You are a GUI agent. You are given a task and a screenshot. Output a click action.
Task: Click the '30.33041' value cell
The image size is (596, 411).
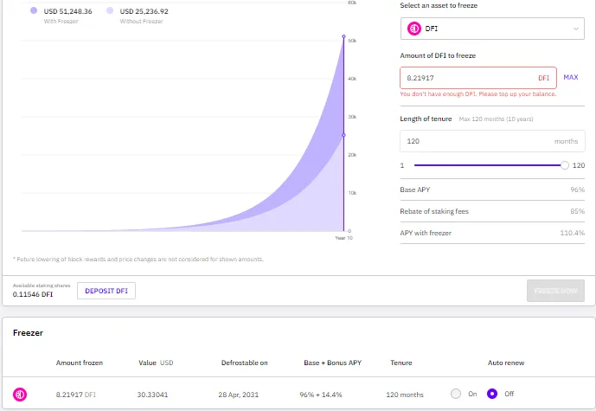pyautogui.click(x=152, y=395)
